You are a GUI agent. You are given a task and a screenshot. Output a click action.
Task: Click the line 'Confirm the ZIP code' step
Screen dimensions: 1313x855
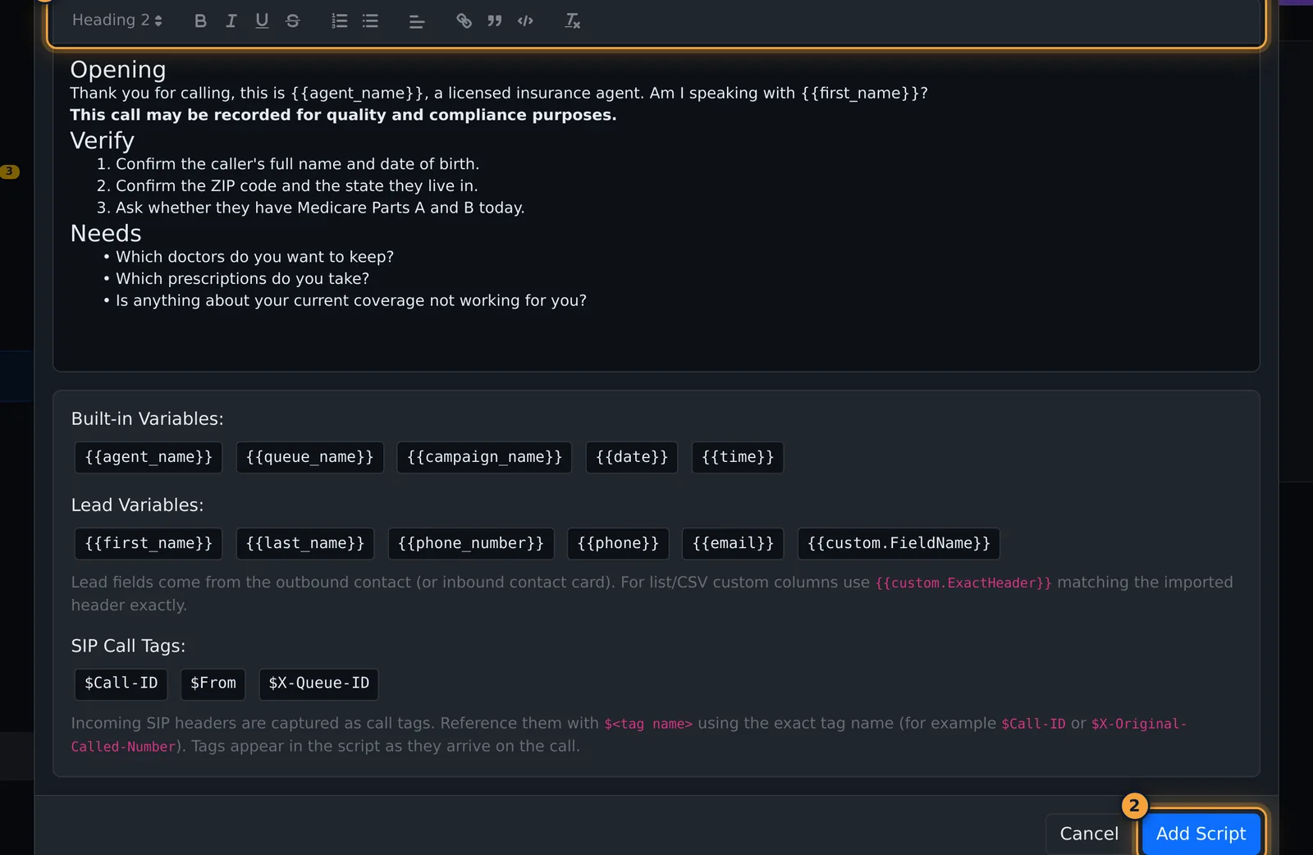coord(296,186)
